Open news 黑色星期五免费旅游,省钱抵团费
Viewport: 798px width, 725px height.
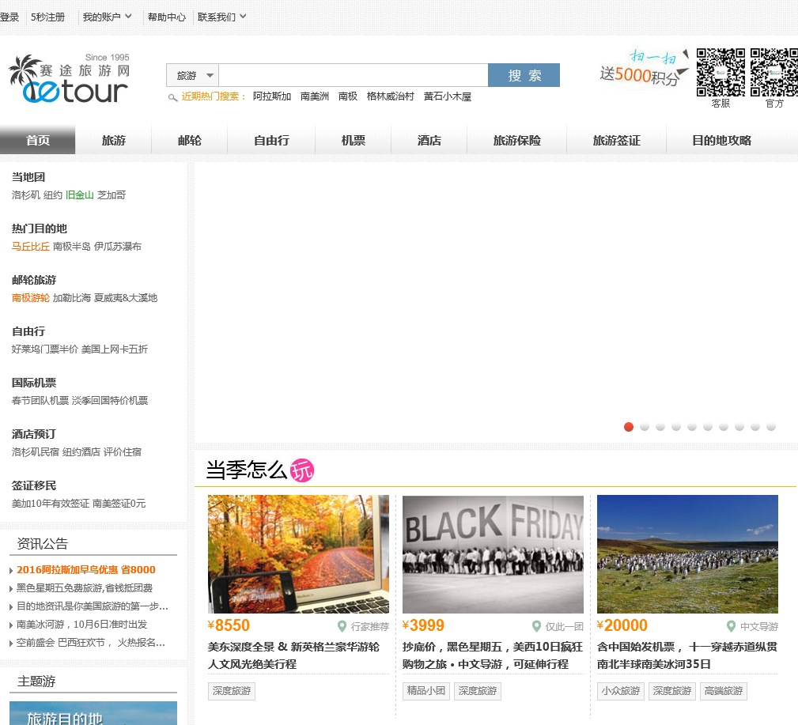point(85,588)
